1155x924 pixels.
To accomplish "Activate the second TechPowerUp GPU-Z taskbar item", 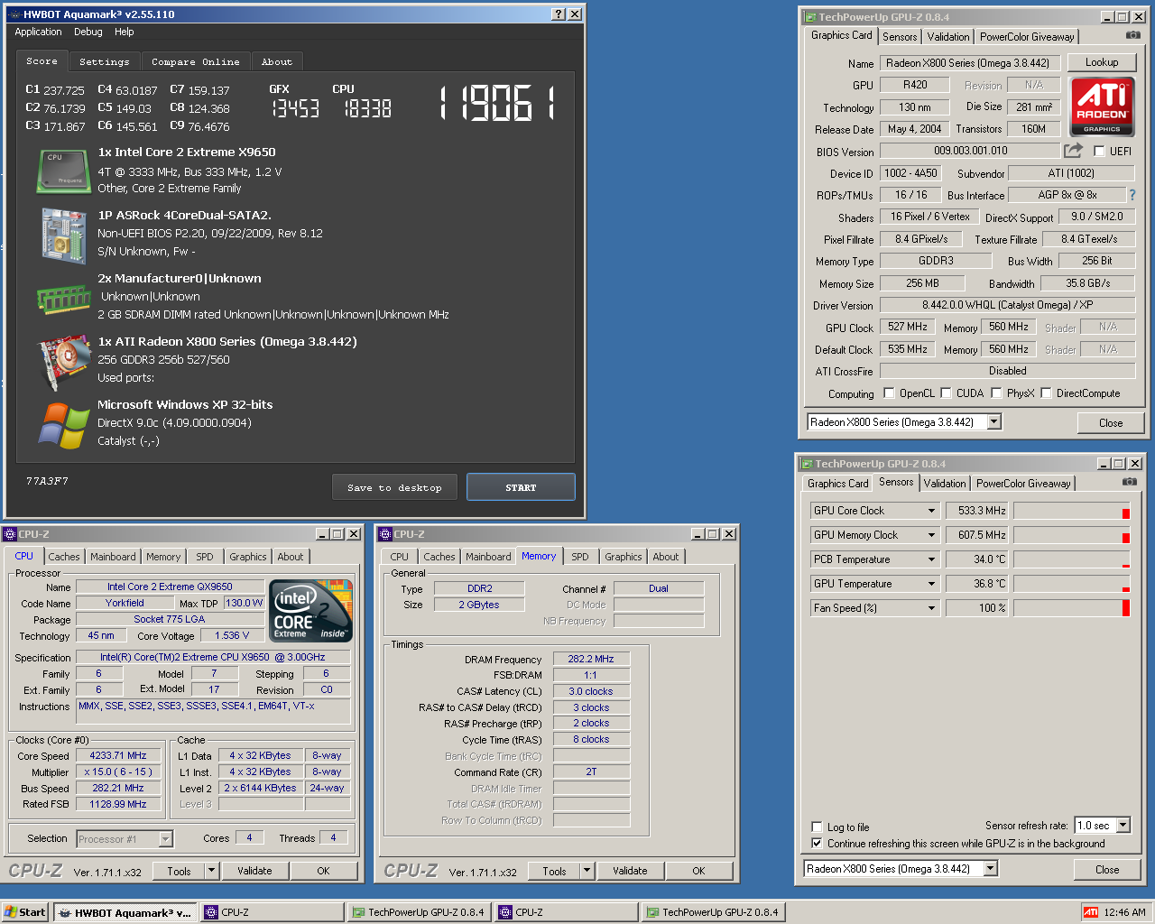I will (x=712, y=912).
